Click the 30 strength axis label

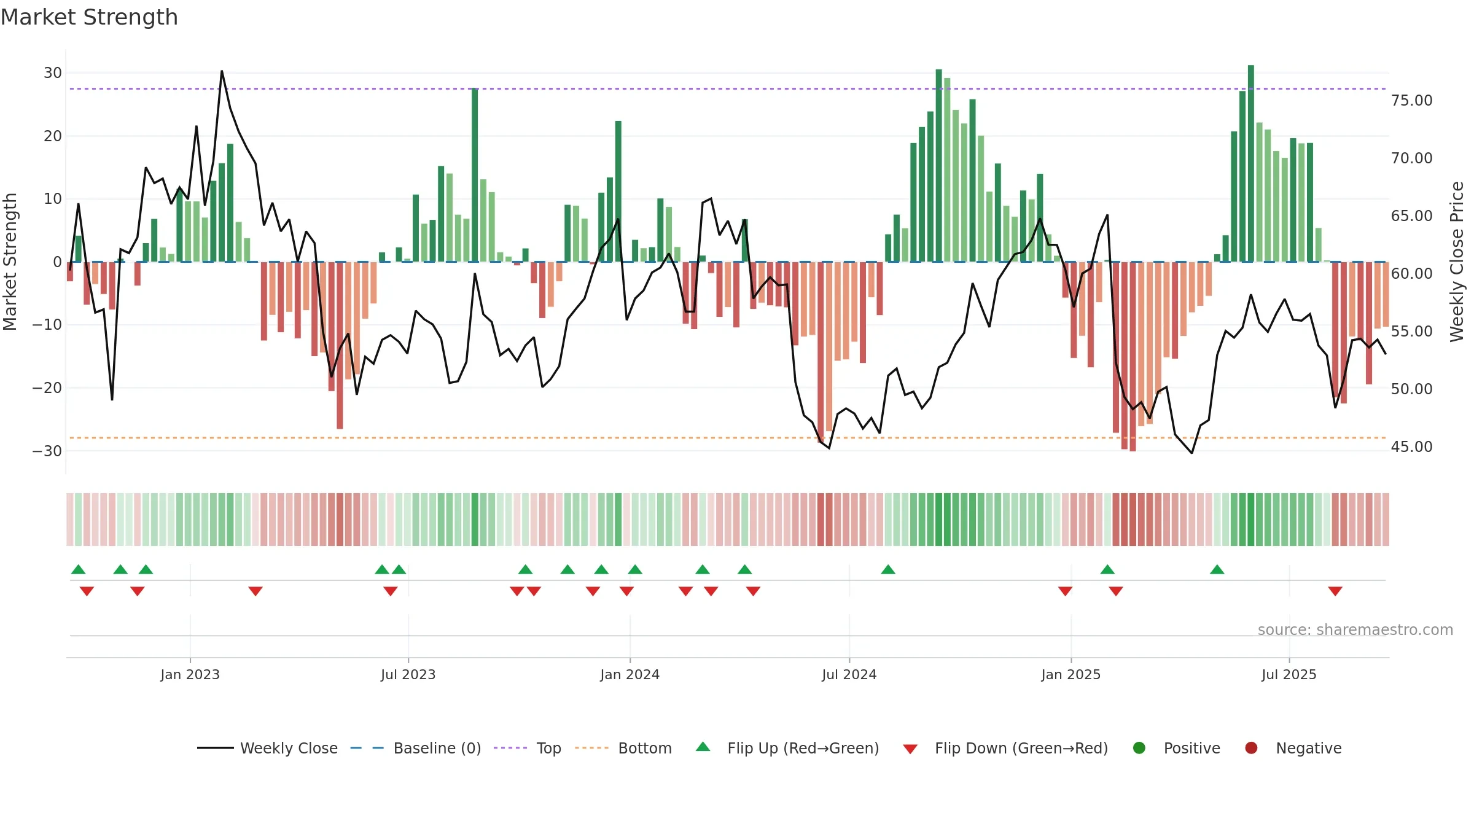click(x=53, y=72)
